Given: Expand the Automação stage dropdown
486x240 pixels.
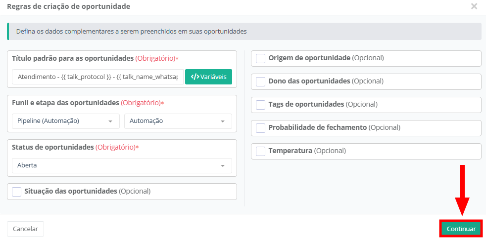Looking at the screenshot, I should tap(178, 121).
